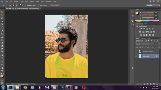Select the Zoom tool
161x90 pixels.
pos(2,71)
